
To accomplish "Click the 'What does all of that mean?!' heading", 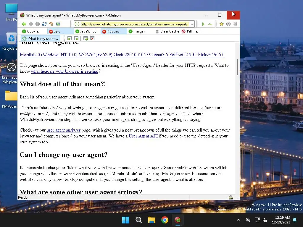I will [x=63, y=84].
